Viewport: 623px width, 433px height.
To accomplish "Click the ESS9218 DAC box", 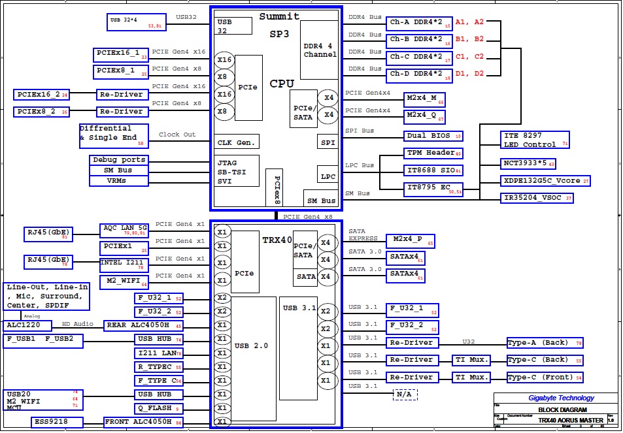I will click(58, 423).
